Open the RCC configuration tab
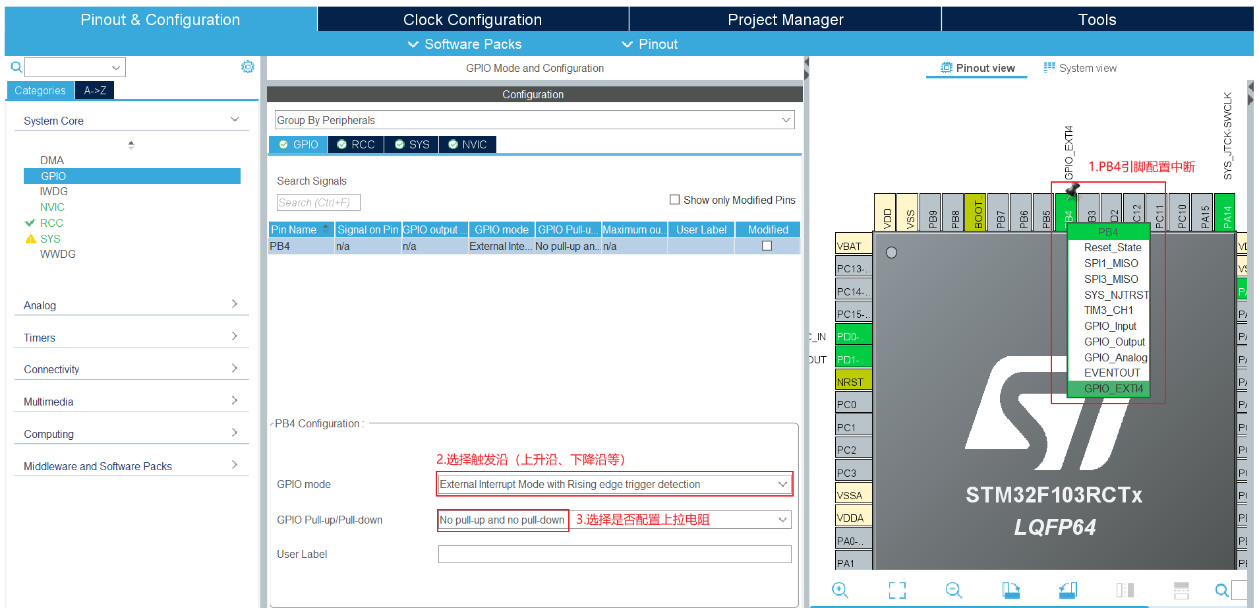The height and width of the screenshot is (608, 1259). pos(355,144)
